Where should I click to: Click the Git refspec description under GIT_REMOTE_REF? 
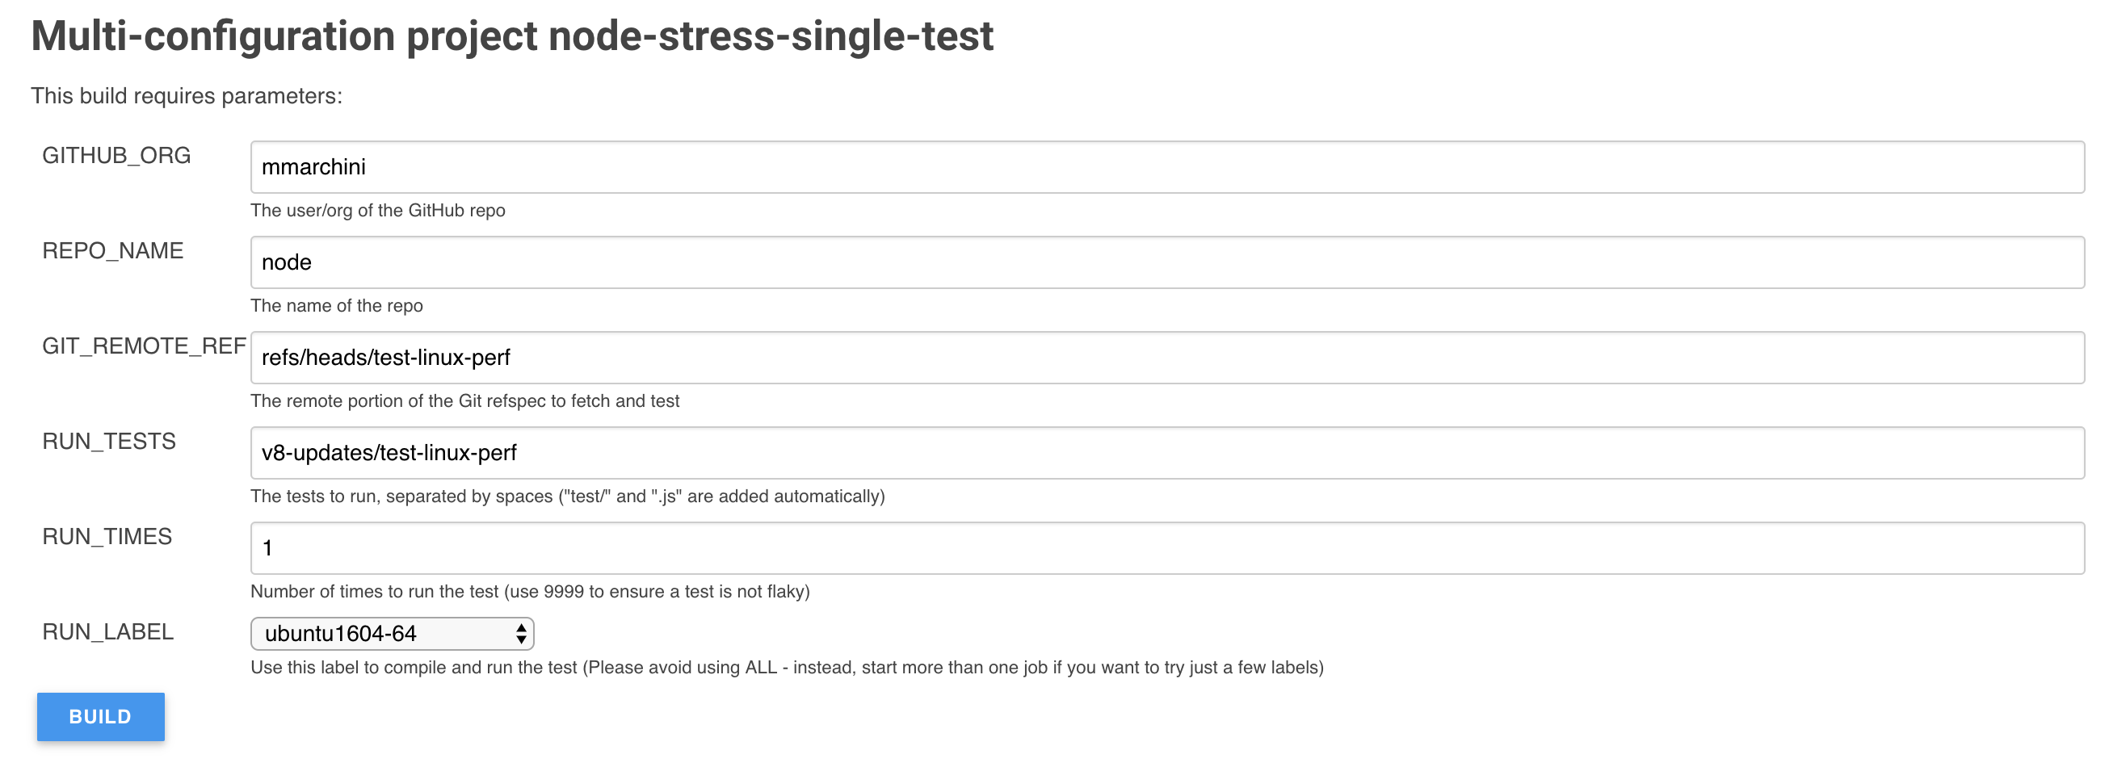(x=465, y=401)
